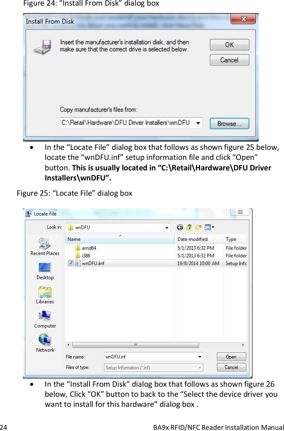Open Recent Places in the sidebar

tap(45, 247)
